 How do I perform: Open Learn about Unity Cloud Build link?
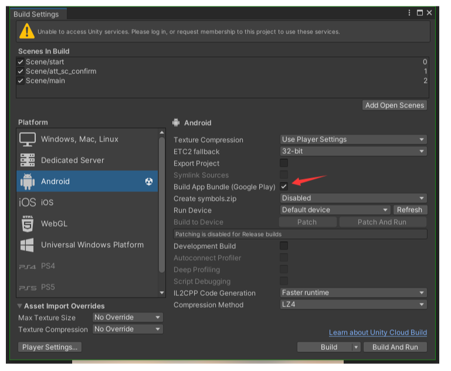[x=378, y=333]
